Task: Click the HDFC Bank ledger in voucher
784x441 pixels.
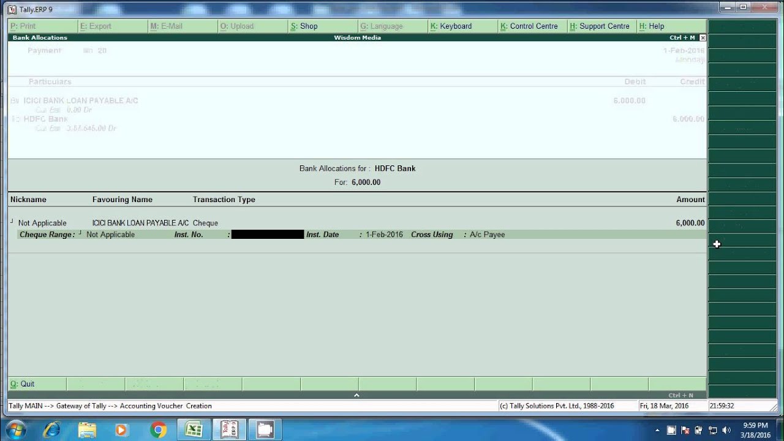Action: click(45, 119)
